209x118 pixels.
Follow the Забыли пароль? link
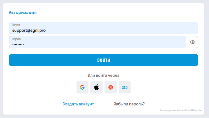(x=129, y=104)
